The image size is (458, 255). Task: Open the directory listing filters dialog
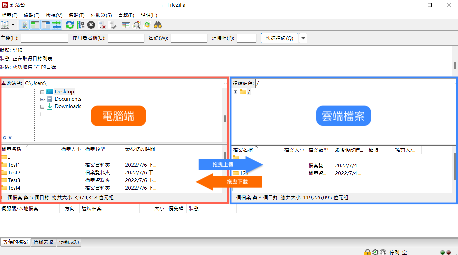[x=126, y=25]
